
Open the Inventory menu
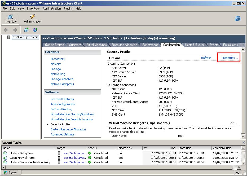click(33, 8)
